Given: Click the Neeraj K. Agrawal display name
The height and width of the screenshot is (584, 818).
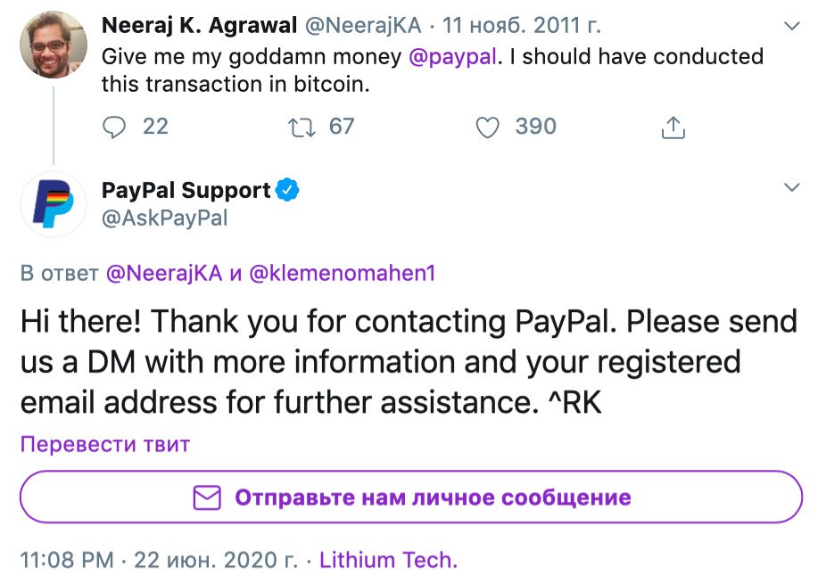Looking at the screenshot, I should click(x=199, y=27).
